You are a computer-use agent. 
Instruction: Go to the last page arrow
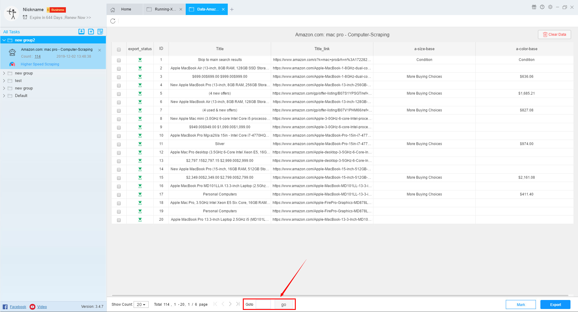coord(238,304)
